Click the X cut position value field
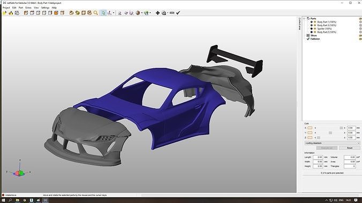The width and height of the screenshot is (362, 203). 351,128
